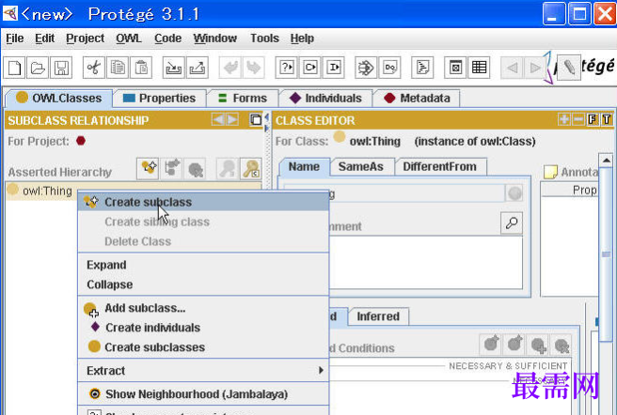Click the grayed Undo arrow icon
The width and height of the screenshot is (617, 415).
[x=230, y=68]
